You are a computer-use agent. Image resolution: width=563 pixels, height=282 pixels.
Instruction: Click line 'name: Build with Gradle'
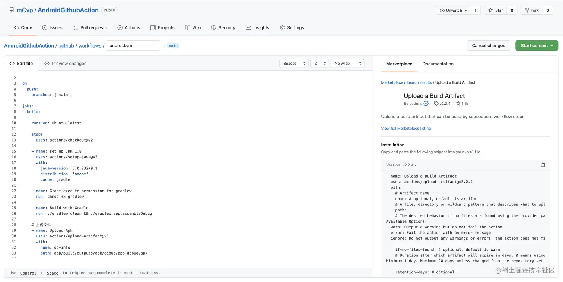click(60, 208)
